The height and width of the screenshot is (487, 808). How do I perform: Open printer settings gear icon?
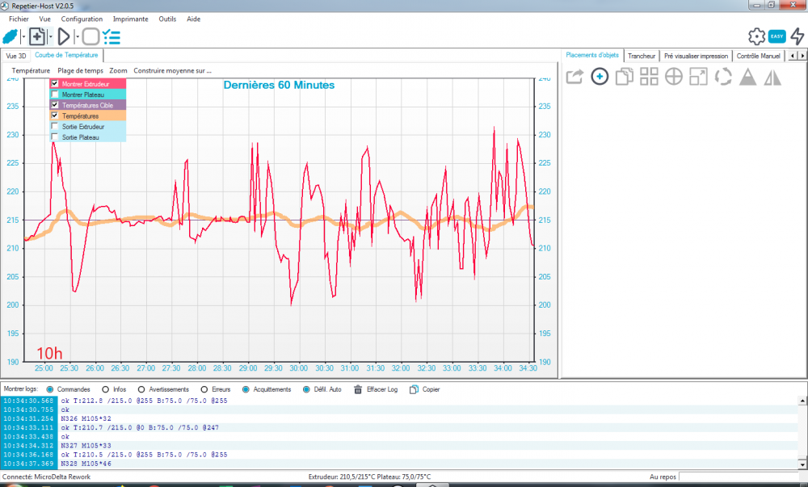(756, 36)
